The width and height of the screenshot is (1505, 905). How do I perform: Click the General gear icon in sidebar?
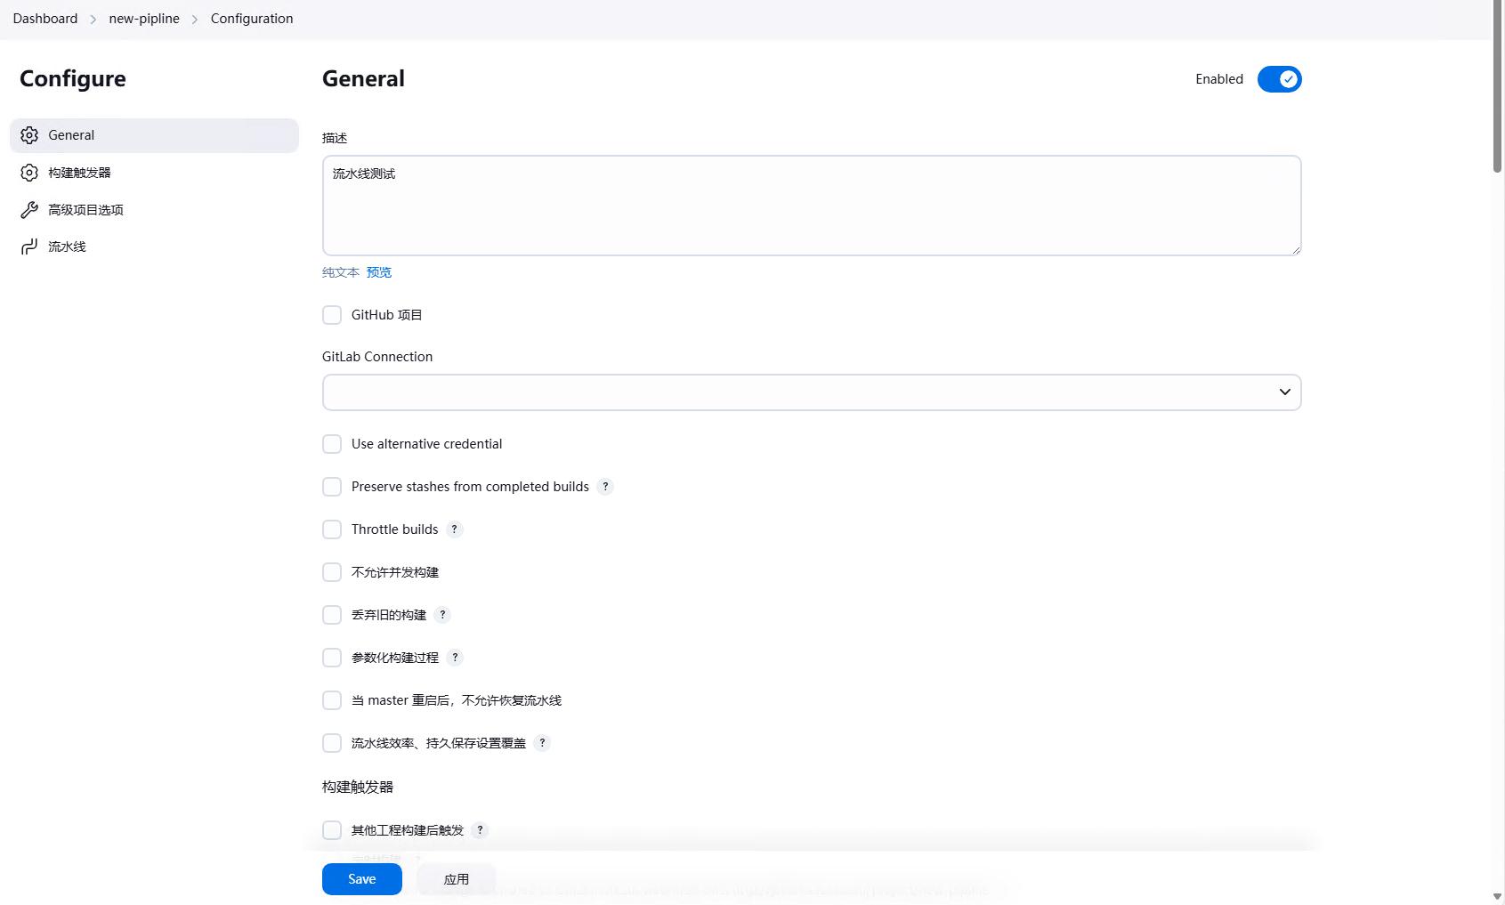29,135
